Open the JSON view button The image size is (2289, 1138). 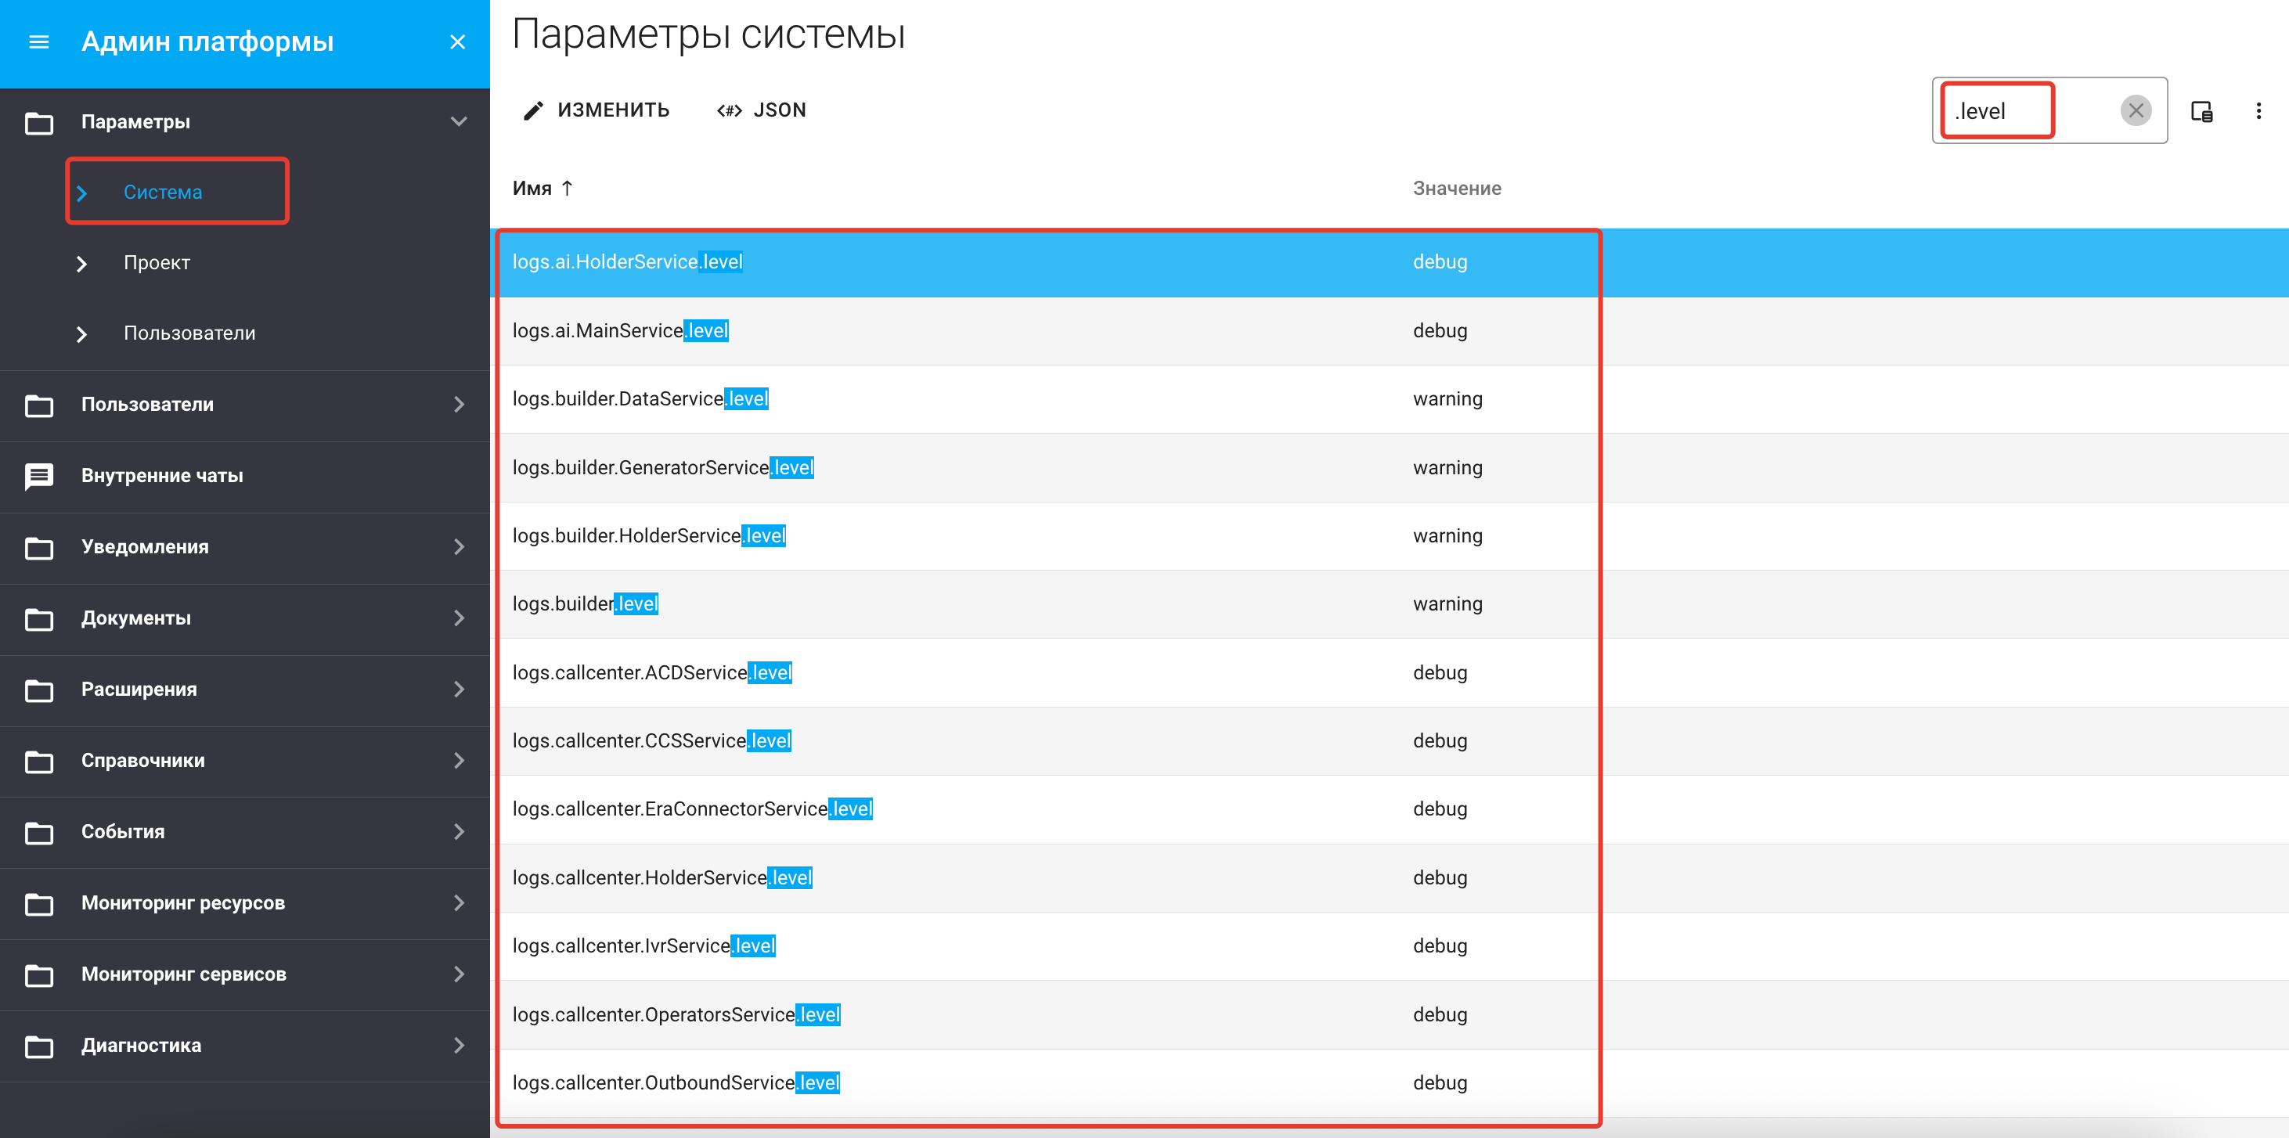coord(762,110)
